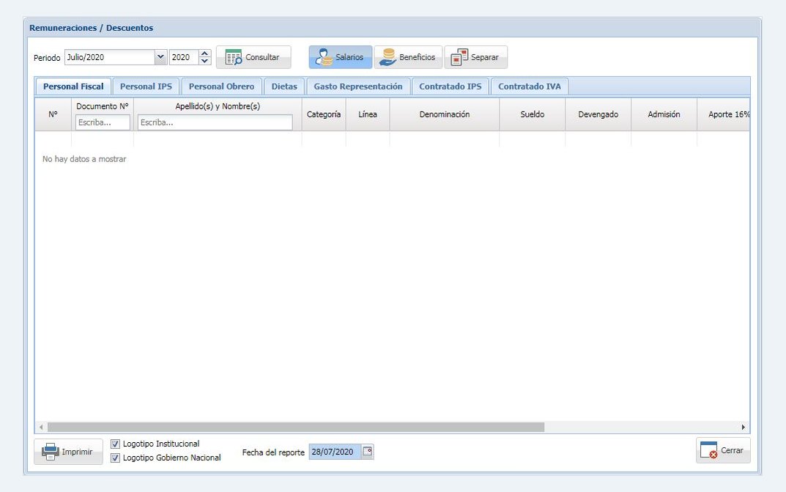
Task: Click the Línea column header
Action: pos(368,114)
